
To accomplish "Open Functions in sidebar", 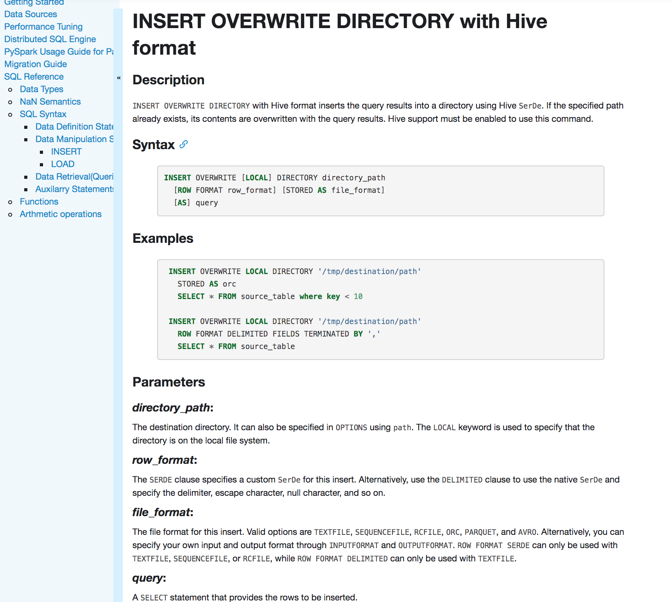I will click(39, 202).
